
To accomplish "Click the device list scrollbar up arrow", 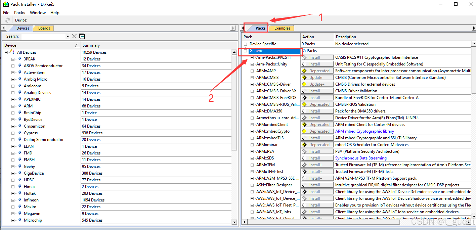I will pyautogui.click(x=234, y=52).
